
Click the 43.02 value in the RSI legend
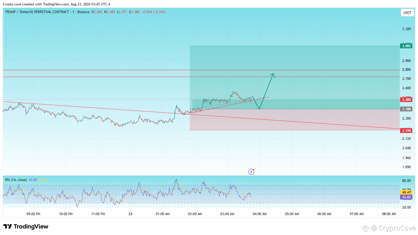point(33,180)
